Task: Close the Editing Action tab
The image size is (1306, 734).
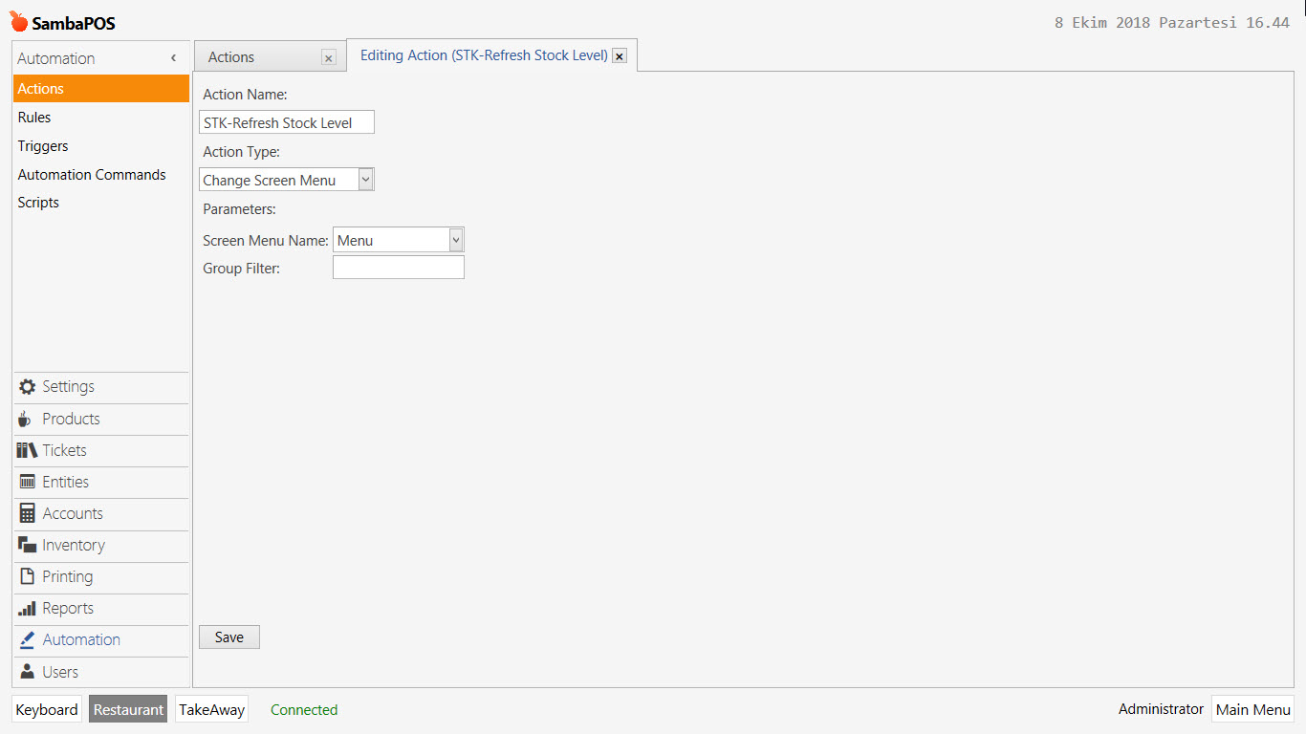Action: tap(620, 56)
